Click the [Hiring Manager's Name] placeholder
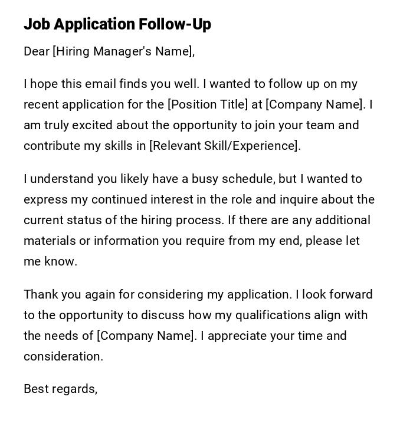Image resolution: width=413 pixels, height=426 pixels. 123,51
